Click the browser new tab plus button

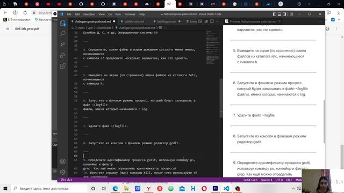pyautogui.click(x=281, y=4)
